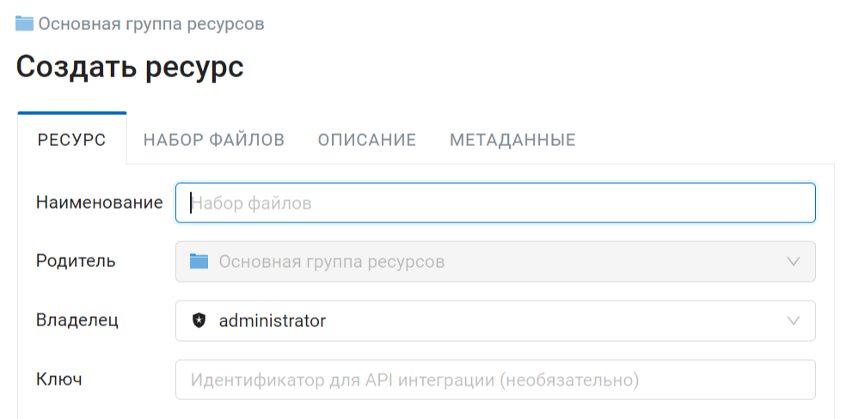Screen dimensions: 846x419
Task: Expand the Владелец dropdown chevron
Action: (x=793, y=321)
